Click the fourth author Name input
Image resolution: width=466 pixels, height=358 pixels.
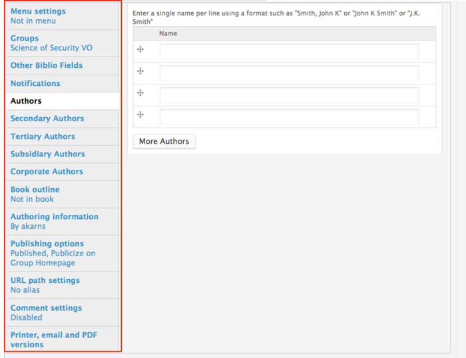(289, 117)
